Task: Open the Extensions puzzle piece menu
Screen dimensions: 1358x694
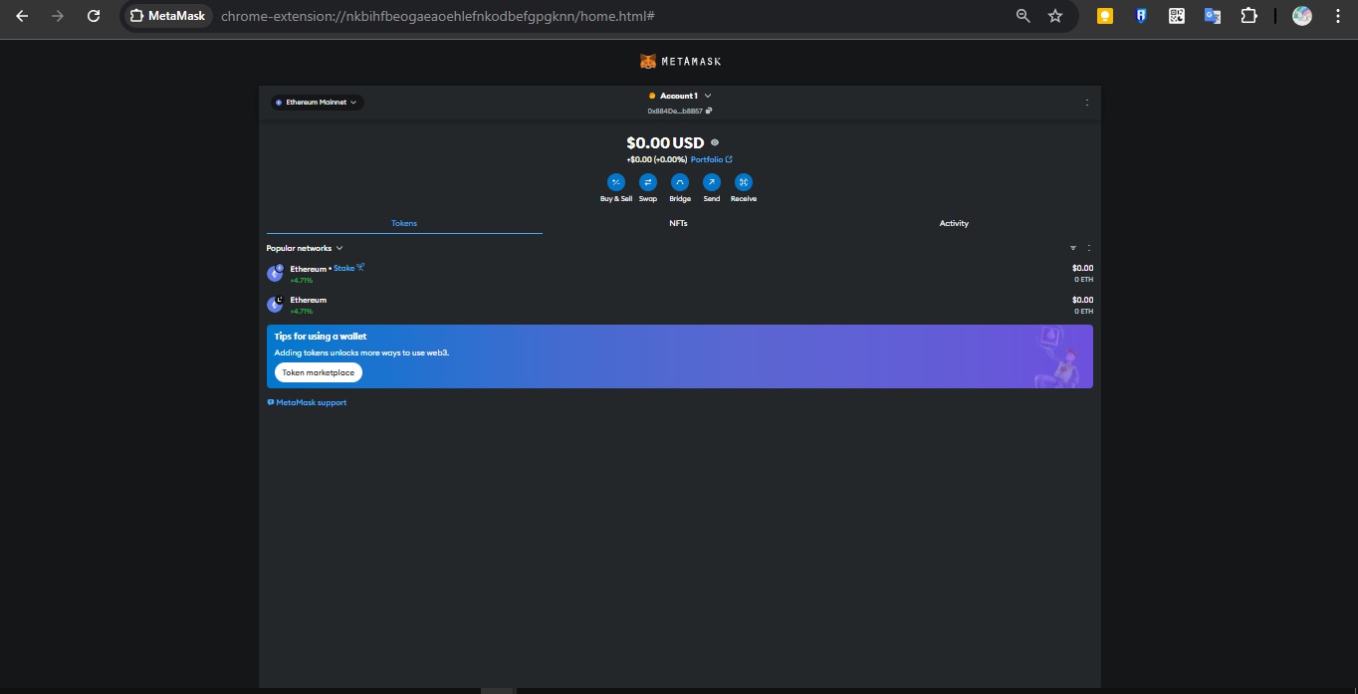Action: coord(1248,16)
